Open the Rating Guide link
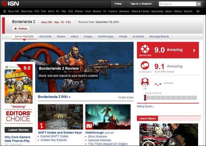The height and width of the screenshot is (146, 206). click(x=145, y=106)
